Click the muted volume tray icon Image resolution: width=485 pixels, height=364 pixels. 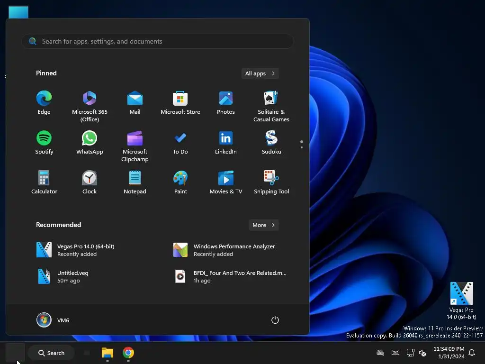422,353
